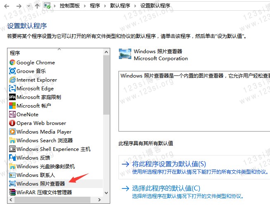Select Windows 照片查看器 text row

pyautogui.click(x=40, y=183)
